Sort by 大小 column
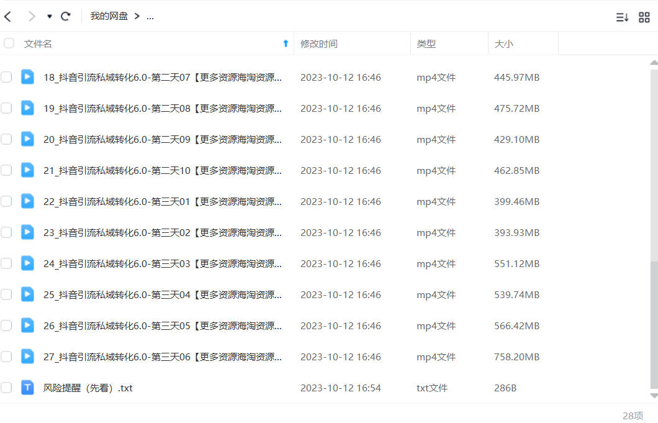 tap(504, 43)
